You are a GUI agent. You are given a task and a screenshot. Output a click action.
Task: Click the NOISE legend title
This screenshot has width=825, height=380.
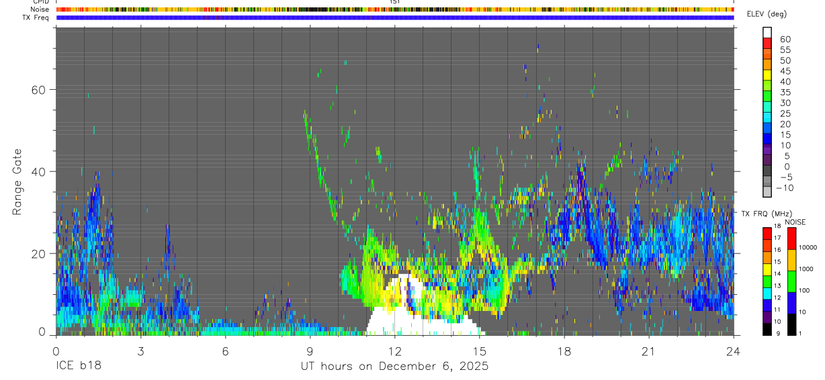pyautogui.click(x=795, y=222)
